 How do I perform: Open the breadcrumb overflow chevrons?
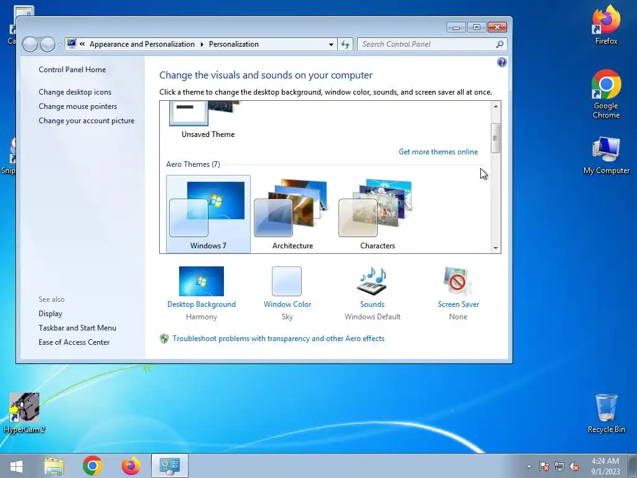click(x=82, y=44)
